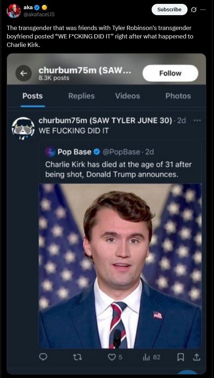Open the quoted post's flag-background photo
Image resolution: width=214 pixels, height=378 pixels.
coord(120,266)
